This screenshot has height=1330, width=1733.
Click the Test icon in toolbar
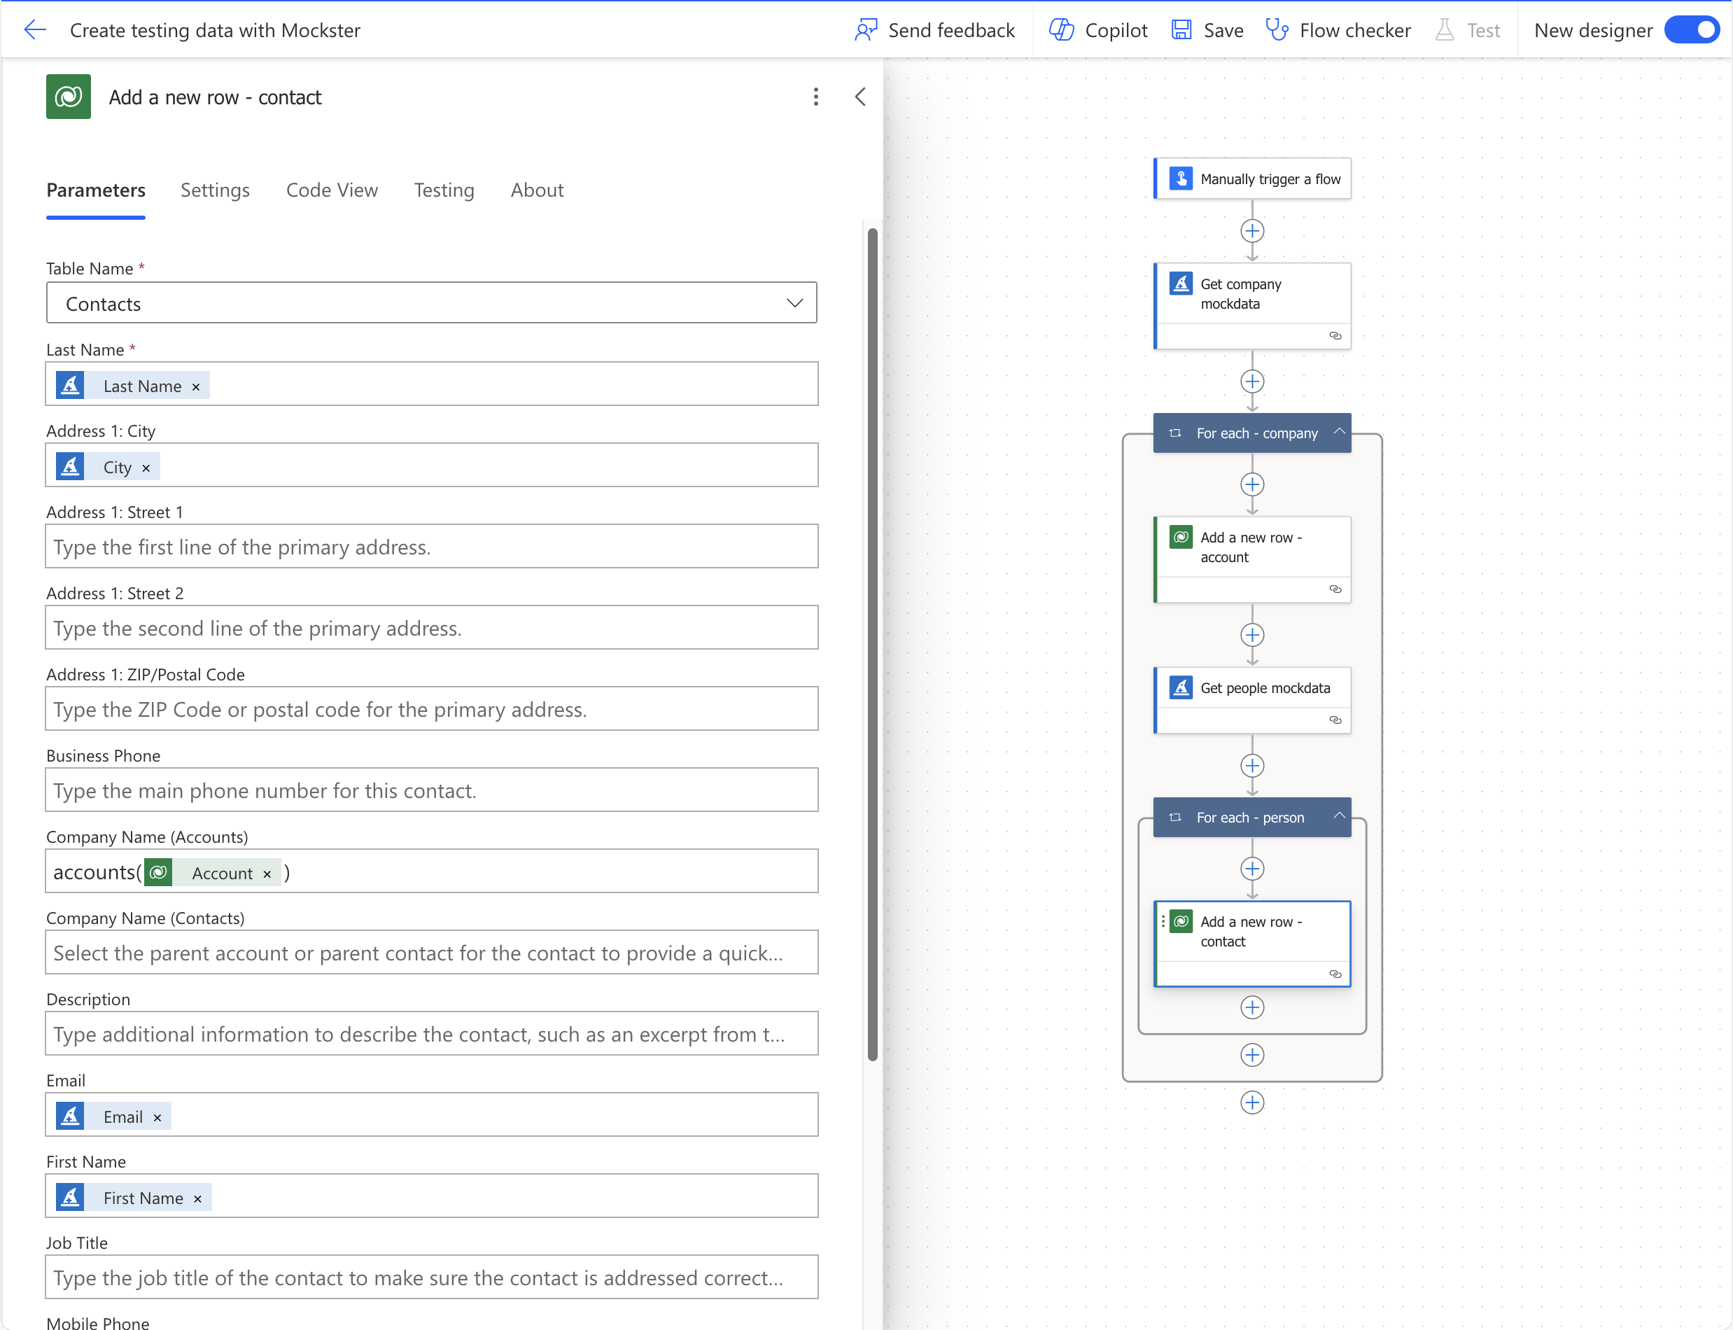[x=1444, y=28]
